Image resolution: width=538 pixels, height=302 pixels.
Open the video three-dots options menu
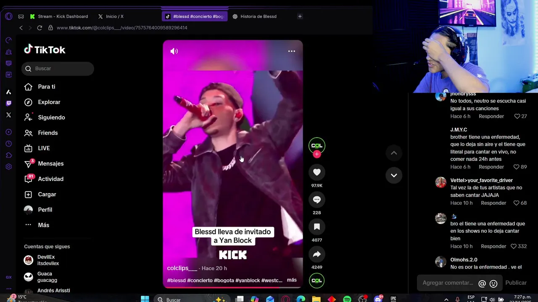[x=291, y=51]
